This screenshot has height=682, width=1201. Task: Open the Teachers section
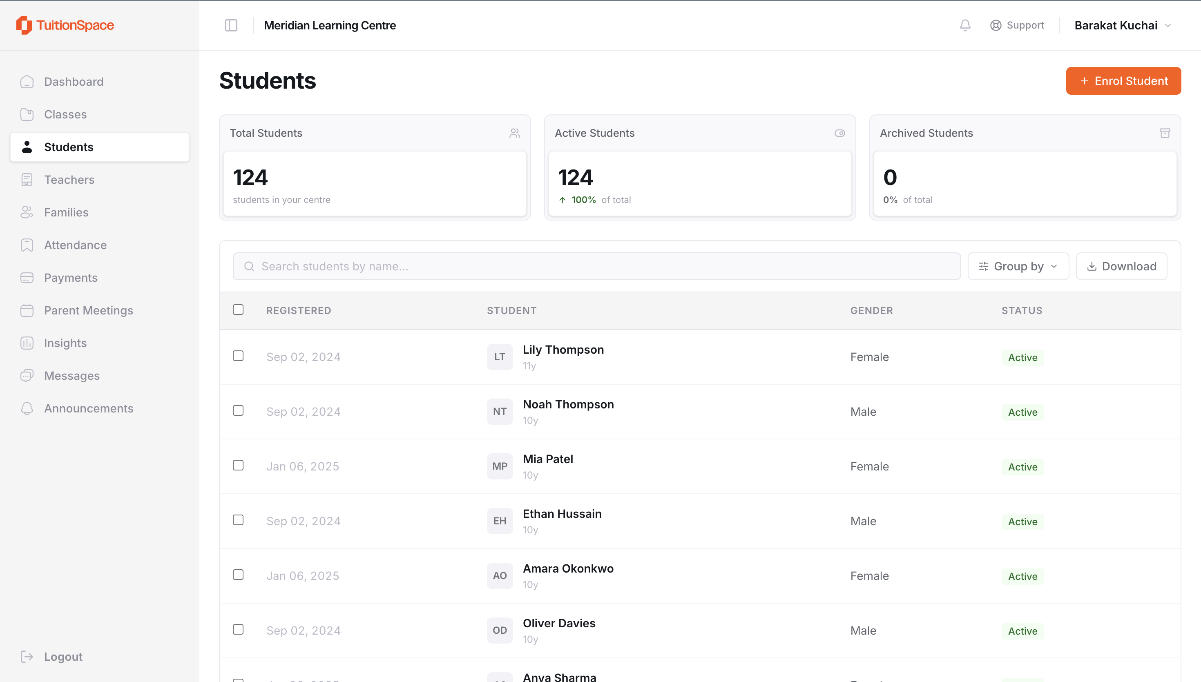pyautogui.click(x=100, y=180)
